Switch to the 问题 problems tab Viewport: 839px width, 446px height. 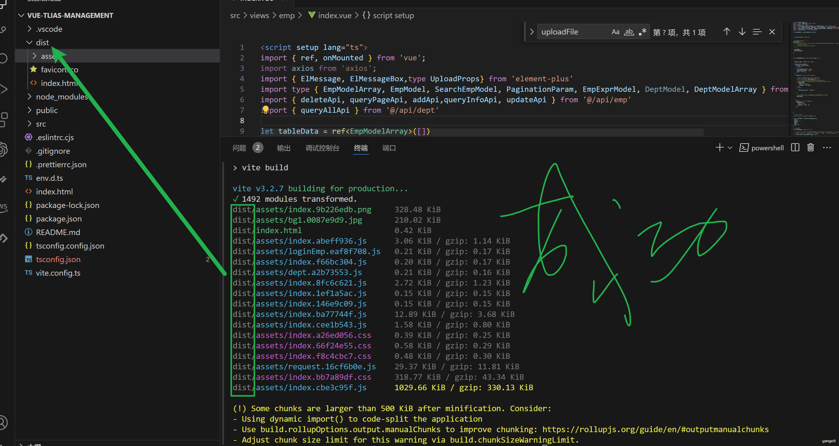(x=239, y=148)
